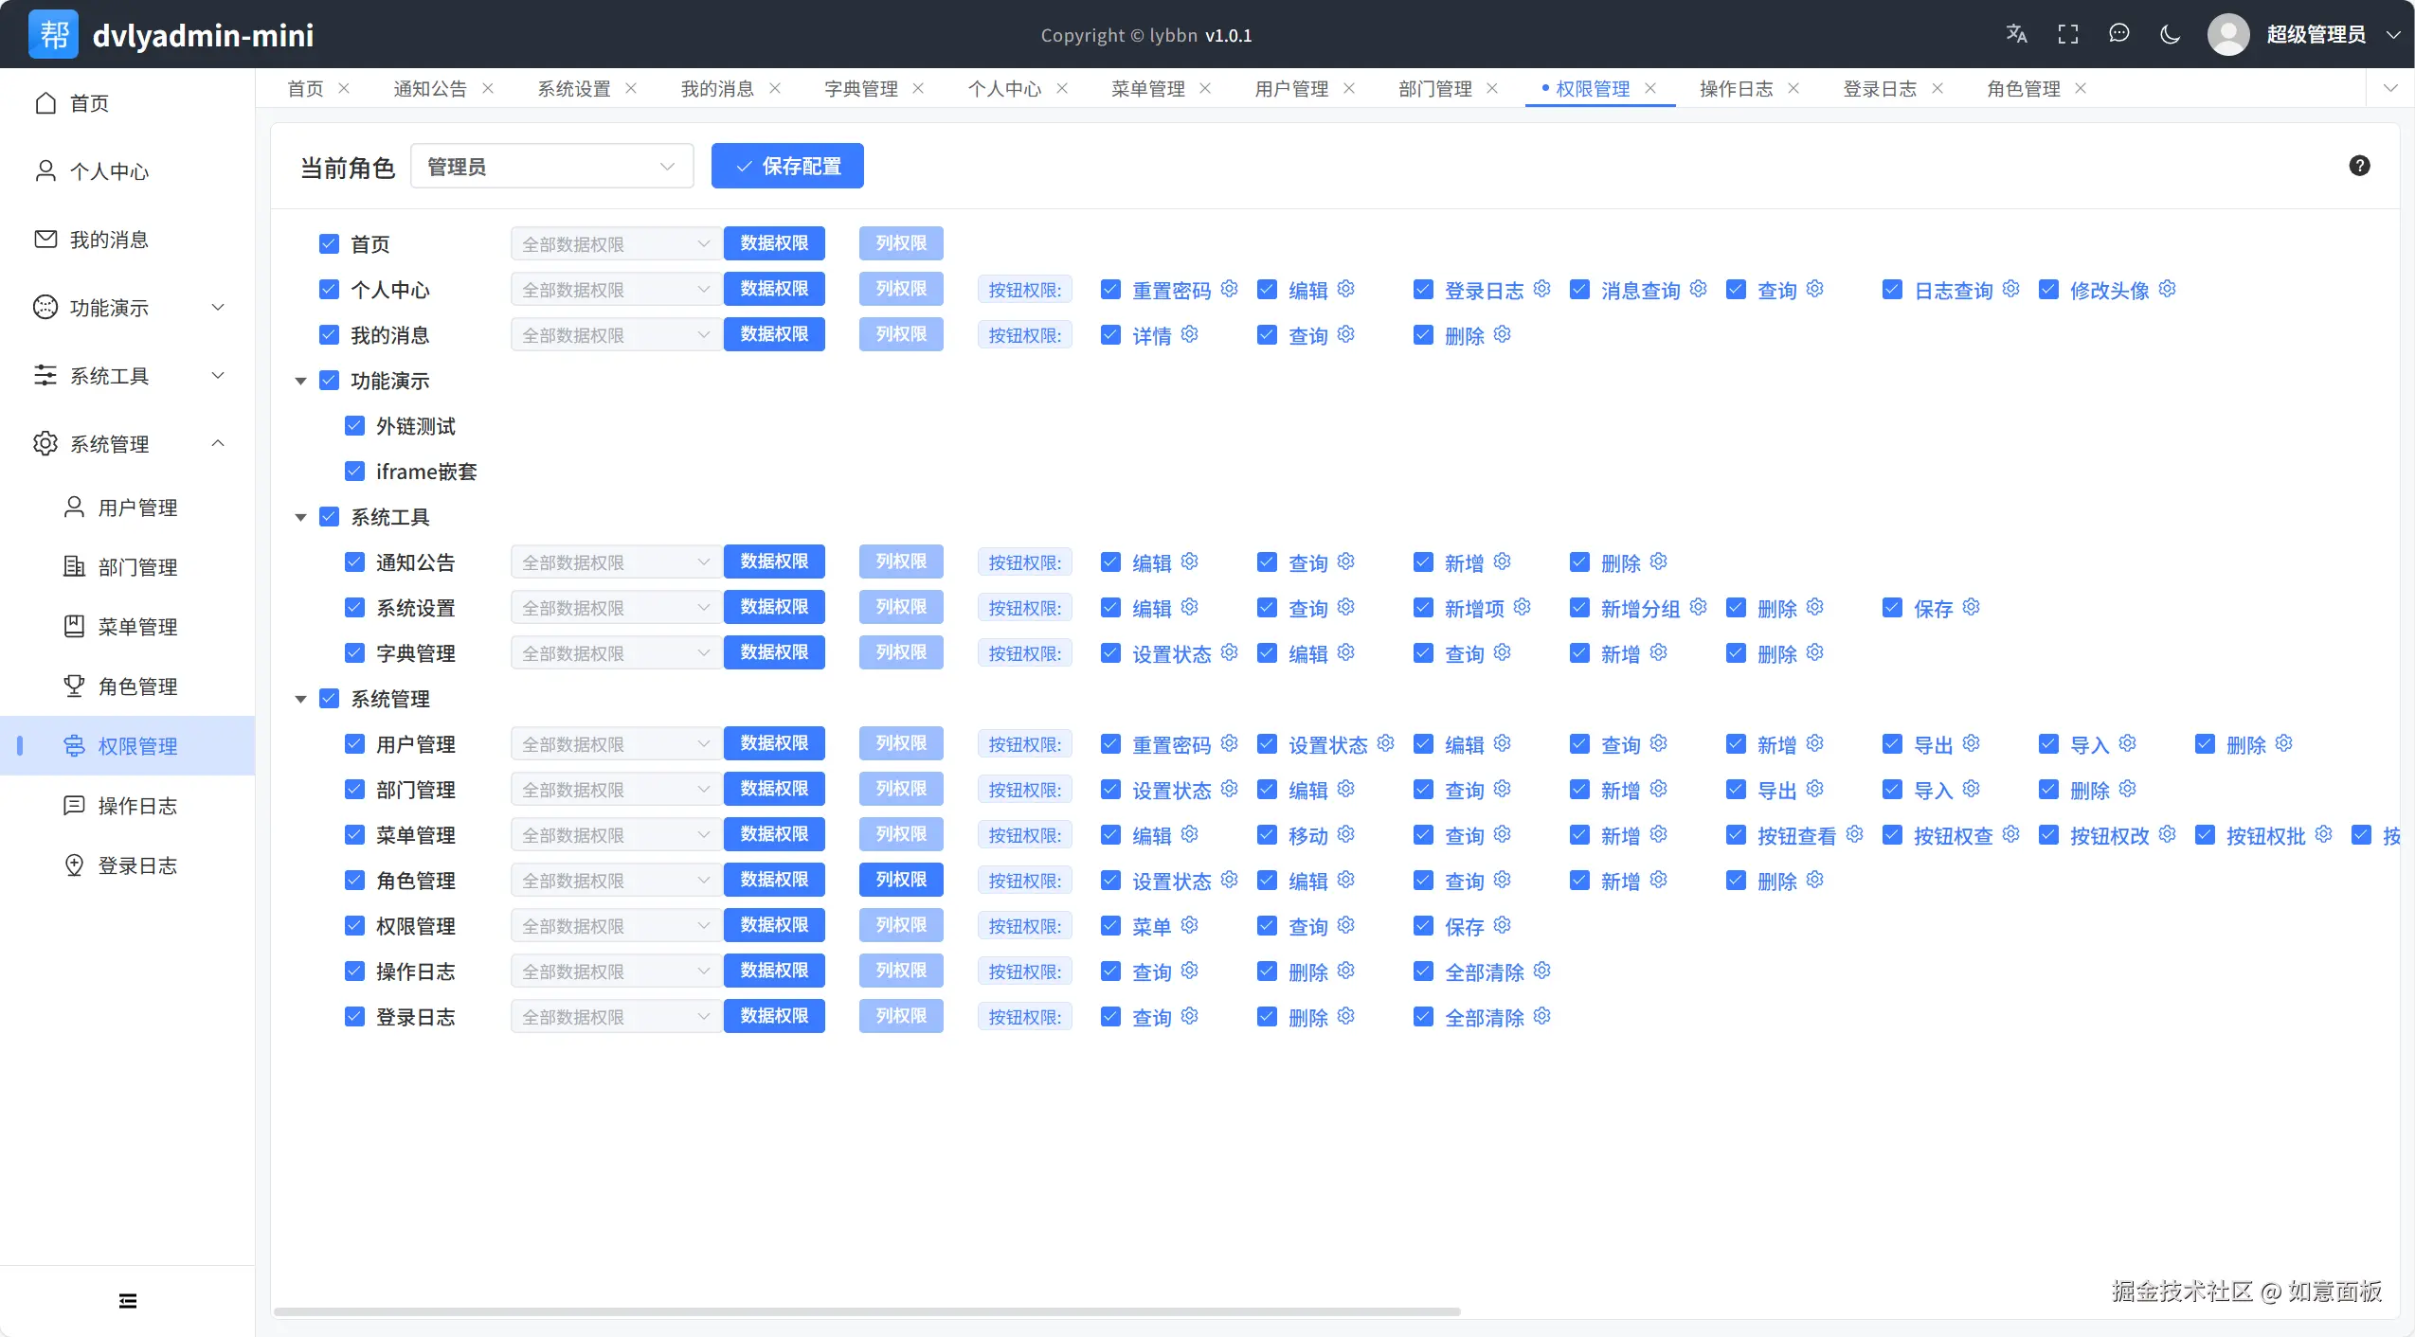Close the 字典管理 tab

point(917,88)
